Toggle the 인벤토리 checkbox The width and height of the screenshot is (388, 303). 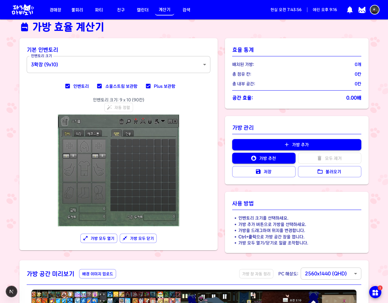[x=68, y=86]
